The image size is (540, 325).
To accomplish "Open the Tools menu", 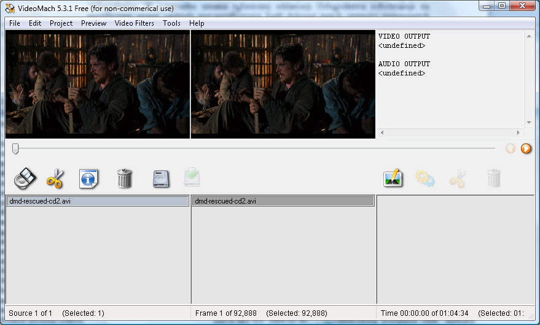I will pos(171,23).
